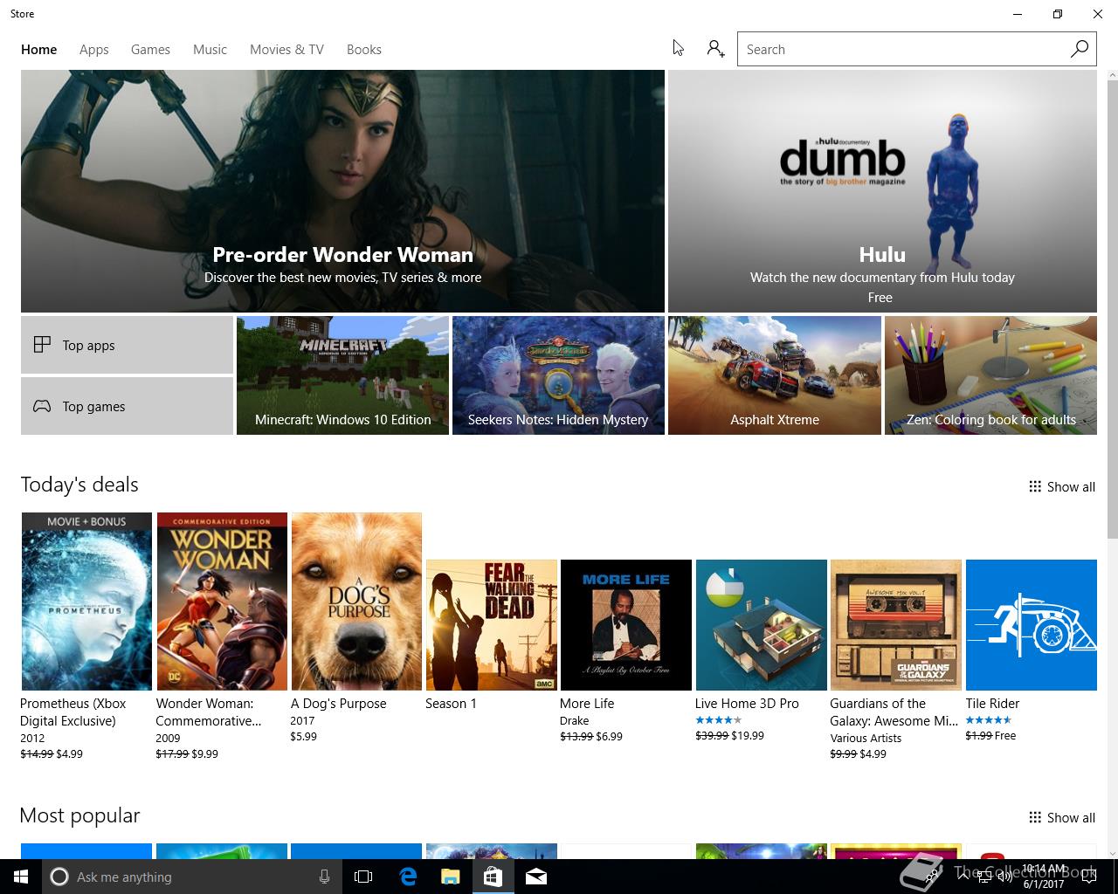Switch to the Apps tab
The width and height of the screenshot is (1118, 894).
click(x=93, y=50)
